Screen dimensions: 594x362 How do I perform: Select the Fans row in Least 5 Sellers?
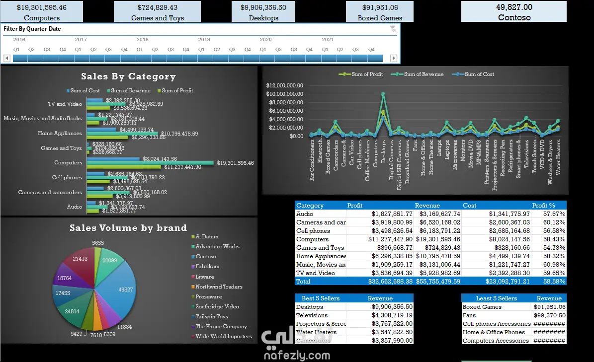pos(514,315)
